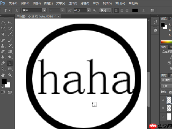Open the 编辑(E) menu

tap(25, 3)
